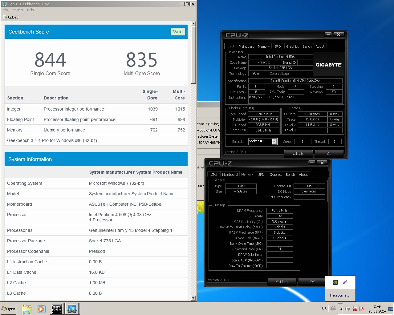Open the Action Center flag tray icon
The image size is (394, 315).
tap(362, 309)
